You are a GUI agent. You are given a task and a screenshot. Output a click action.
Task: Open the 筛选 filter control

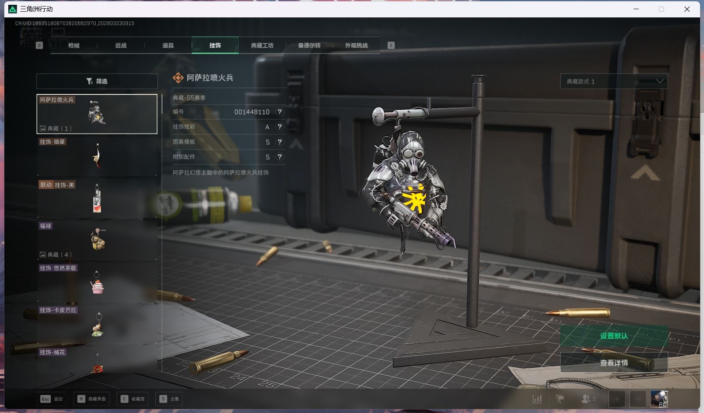97,81
